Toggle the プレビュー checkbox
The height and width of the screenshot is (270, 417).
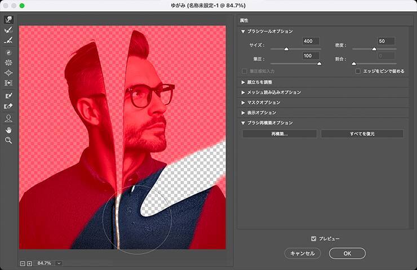coord(314,238)
